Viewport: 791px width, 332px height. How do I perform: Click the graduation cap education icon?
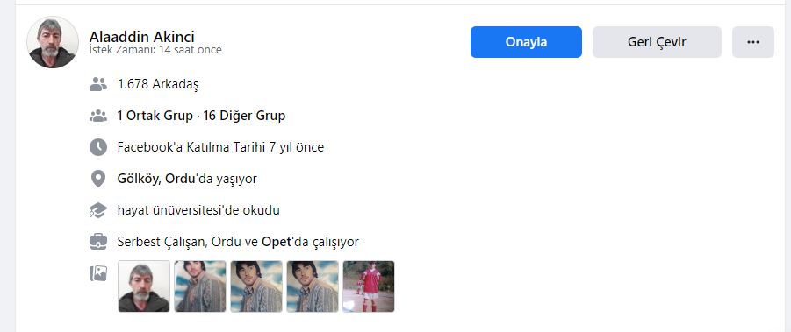[x=97, y=210]
